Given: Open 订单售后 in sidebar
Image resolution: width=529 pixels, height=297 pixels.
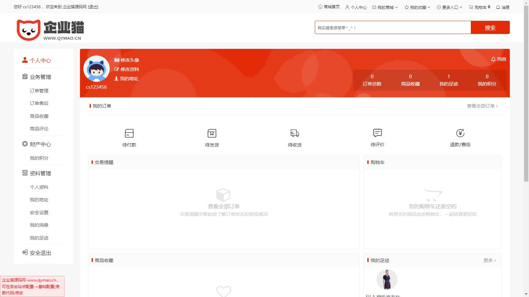Looking at the screenshot, I should (39, 103).
